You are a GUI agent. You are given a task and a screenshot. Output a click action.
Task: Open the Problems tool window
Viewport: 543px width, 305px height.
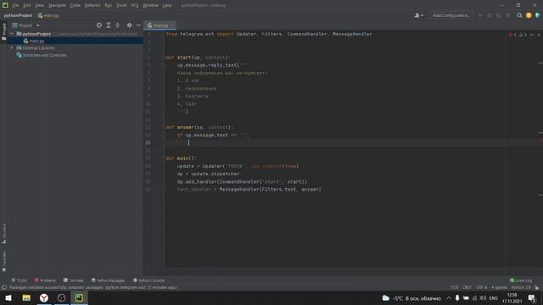(45, 280)
